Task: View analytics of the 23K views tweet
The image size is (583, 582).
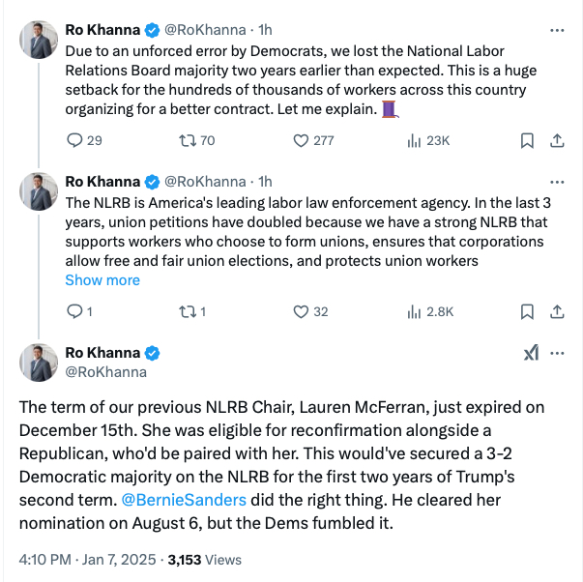Action: coord(414,140)
